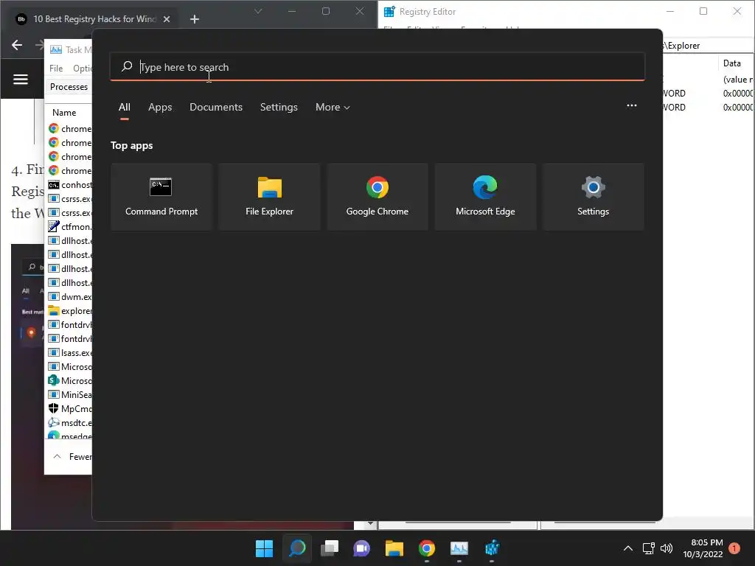Open the notification badge on taskbar
The image size is (755, 566).
pyautogui.click(x=734, y=548)
